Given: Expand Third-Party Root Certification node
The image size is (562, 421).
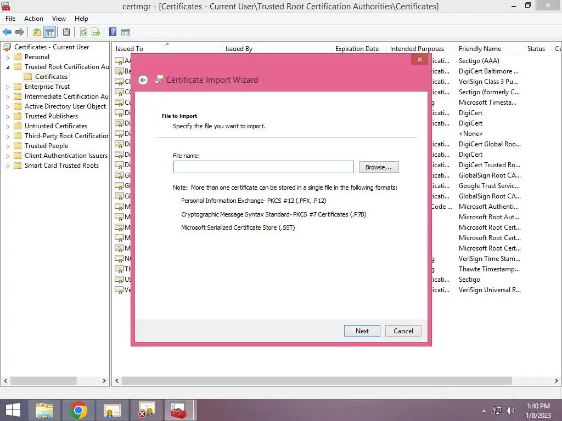Looking at the screenshot, I should (x=8, y=136).
